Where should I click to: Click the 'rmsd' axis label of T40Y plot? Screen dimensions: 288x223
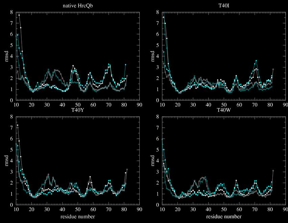click(x=7, y=161)
